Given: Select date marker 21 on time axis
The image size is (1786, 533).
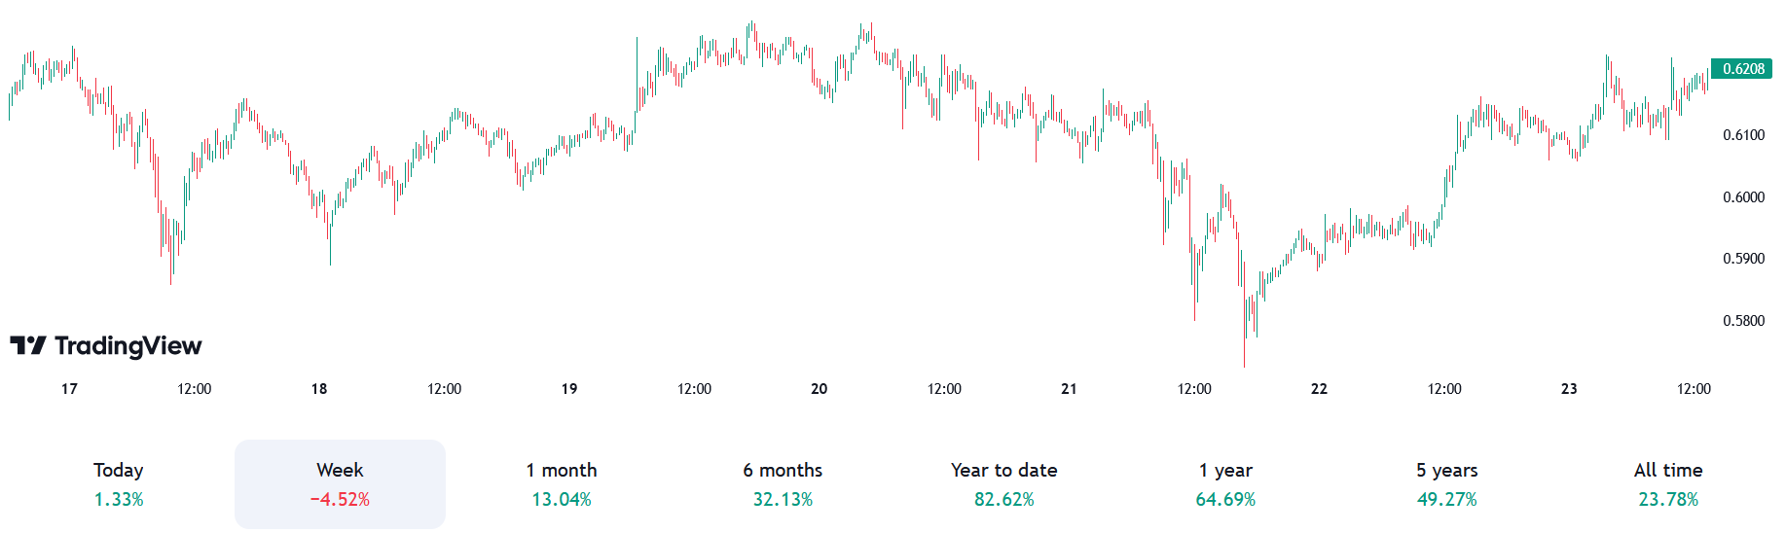Looking at the screenshot, I should (x=1069, y=389).
